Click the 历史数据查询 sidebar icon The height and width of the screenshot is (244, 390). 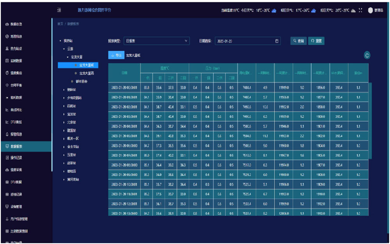point(7,231)
